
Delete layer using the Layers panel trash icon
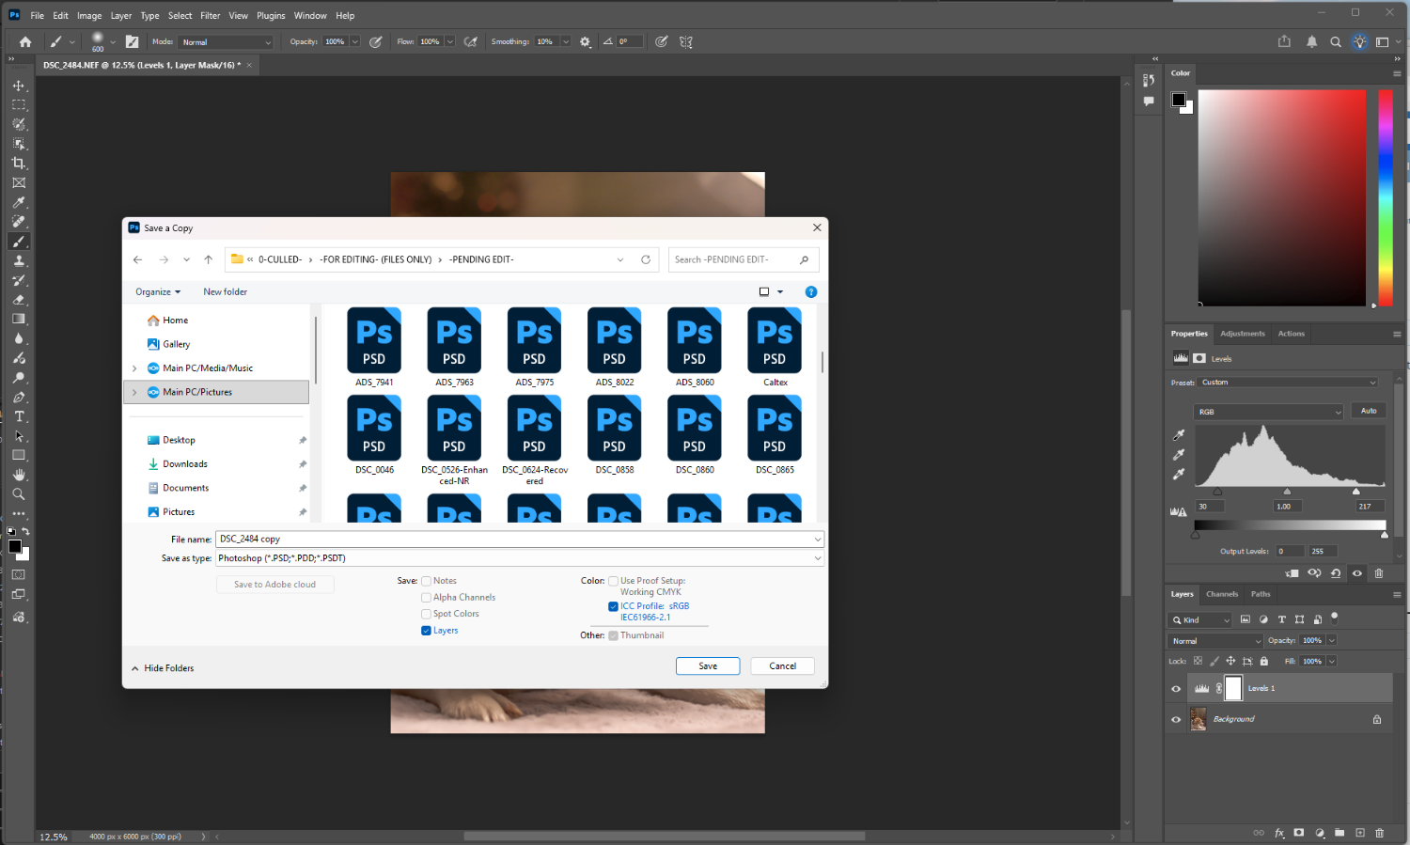pyautogui.click(x=1380, y=833)
